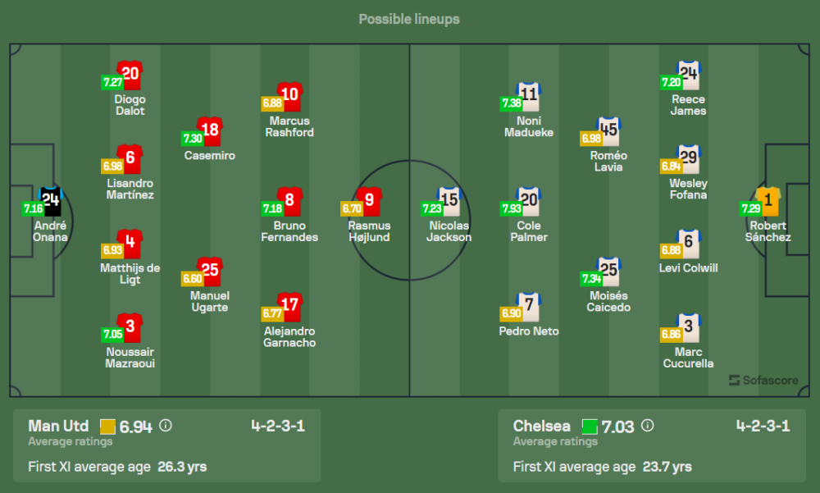Open Lisandro Martínez player name link
Image resolution: width=820 pixels, height=493 pixels.
click(x=130, y=189)
